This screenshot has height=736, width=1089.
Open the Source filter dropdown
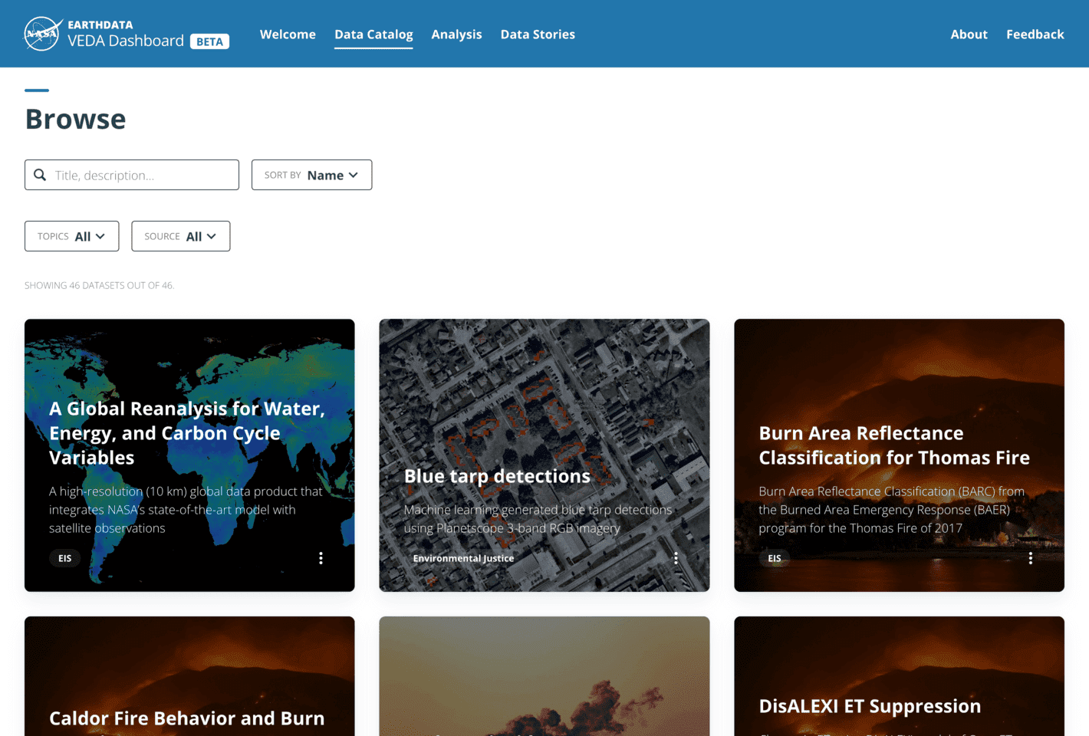coord(180,236)
